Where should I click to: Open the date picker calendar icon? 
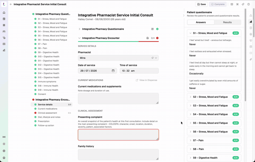tap(113, 71)
